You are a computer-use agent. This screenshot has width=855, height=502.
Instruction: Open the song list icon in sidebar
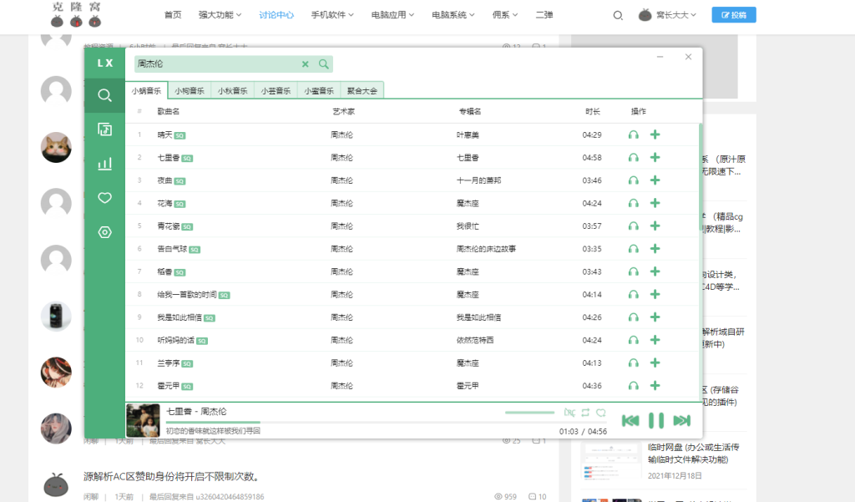104,129
